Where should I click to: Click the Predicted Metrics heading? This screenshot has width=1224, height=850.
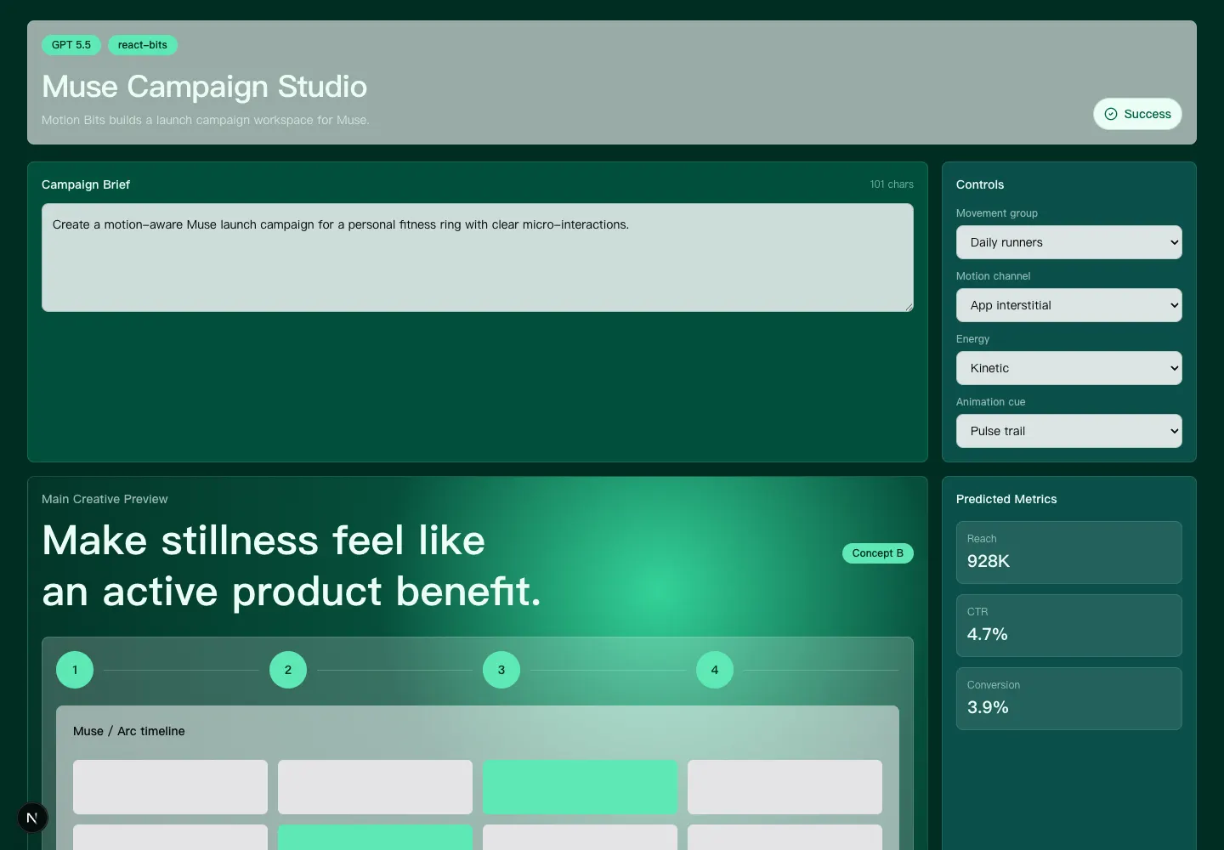tap(1006, 499)
